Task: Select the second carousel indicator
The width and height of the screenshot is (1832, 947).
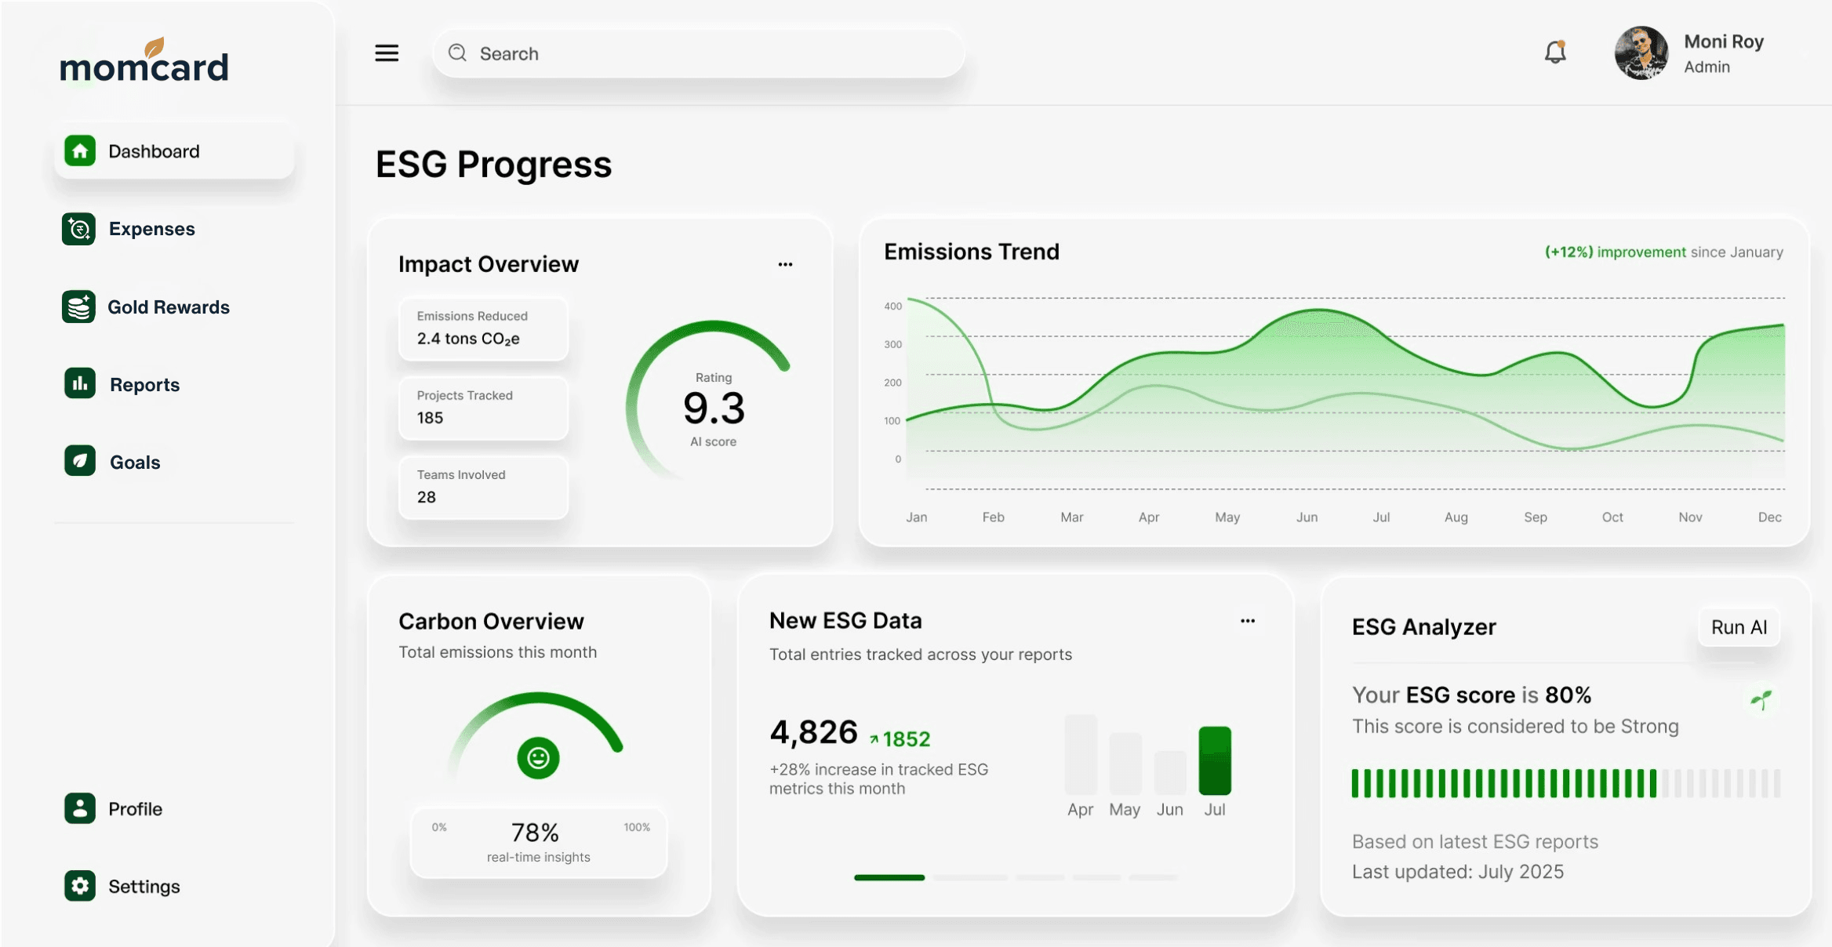Action: 970,877
